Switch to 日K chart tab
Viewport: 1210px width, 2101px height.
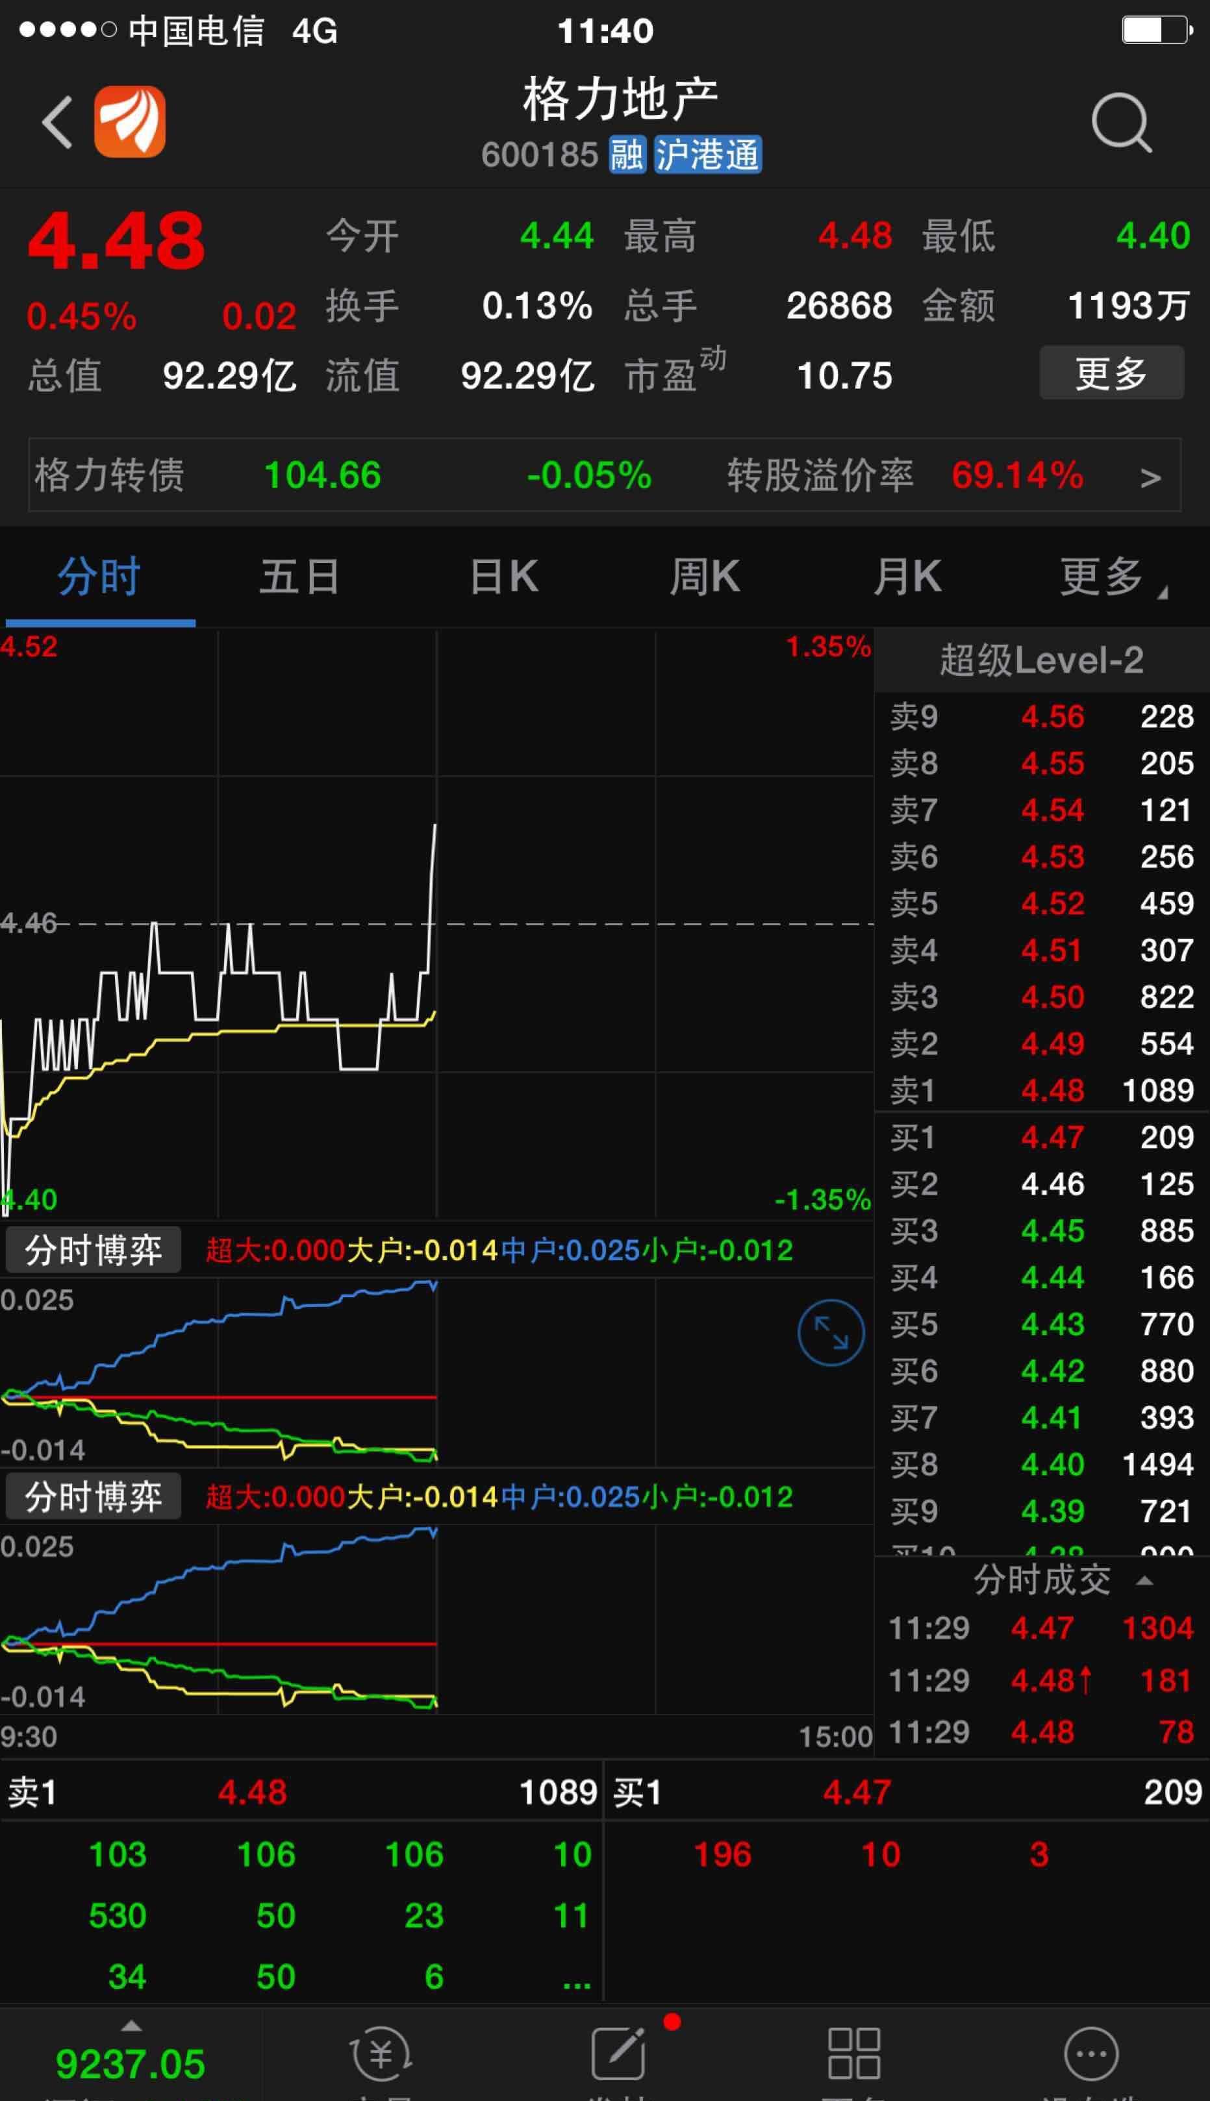pos(503,577)
